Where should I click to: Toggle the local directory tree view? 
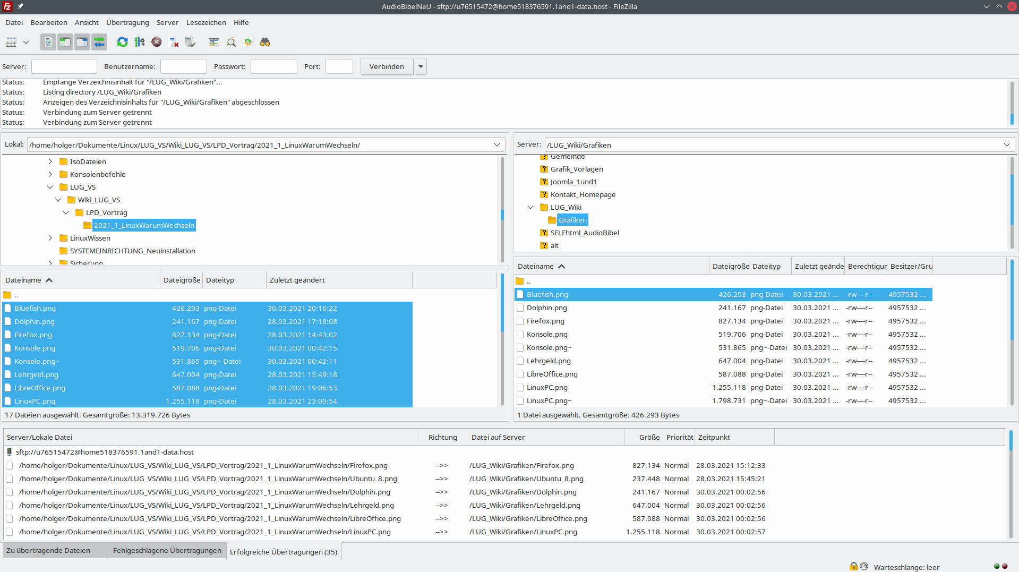point(65,42)
